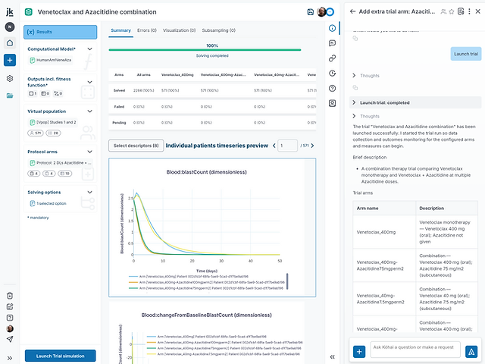Open chat participants icon
The height and width of the screenshot is (364, 485).
tap(443, 11)
